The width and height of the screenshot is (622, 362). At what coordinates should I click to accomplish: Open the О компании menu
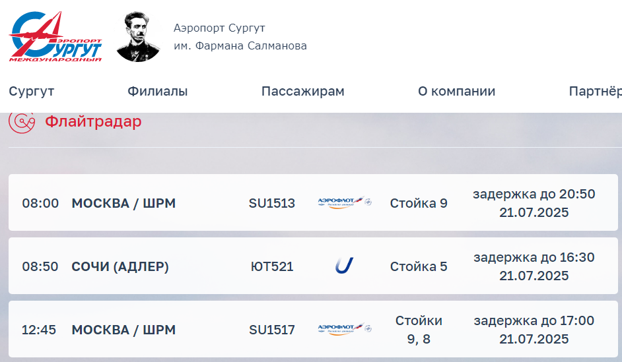[456, 91]
